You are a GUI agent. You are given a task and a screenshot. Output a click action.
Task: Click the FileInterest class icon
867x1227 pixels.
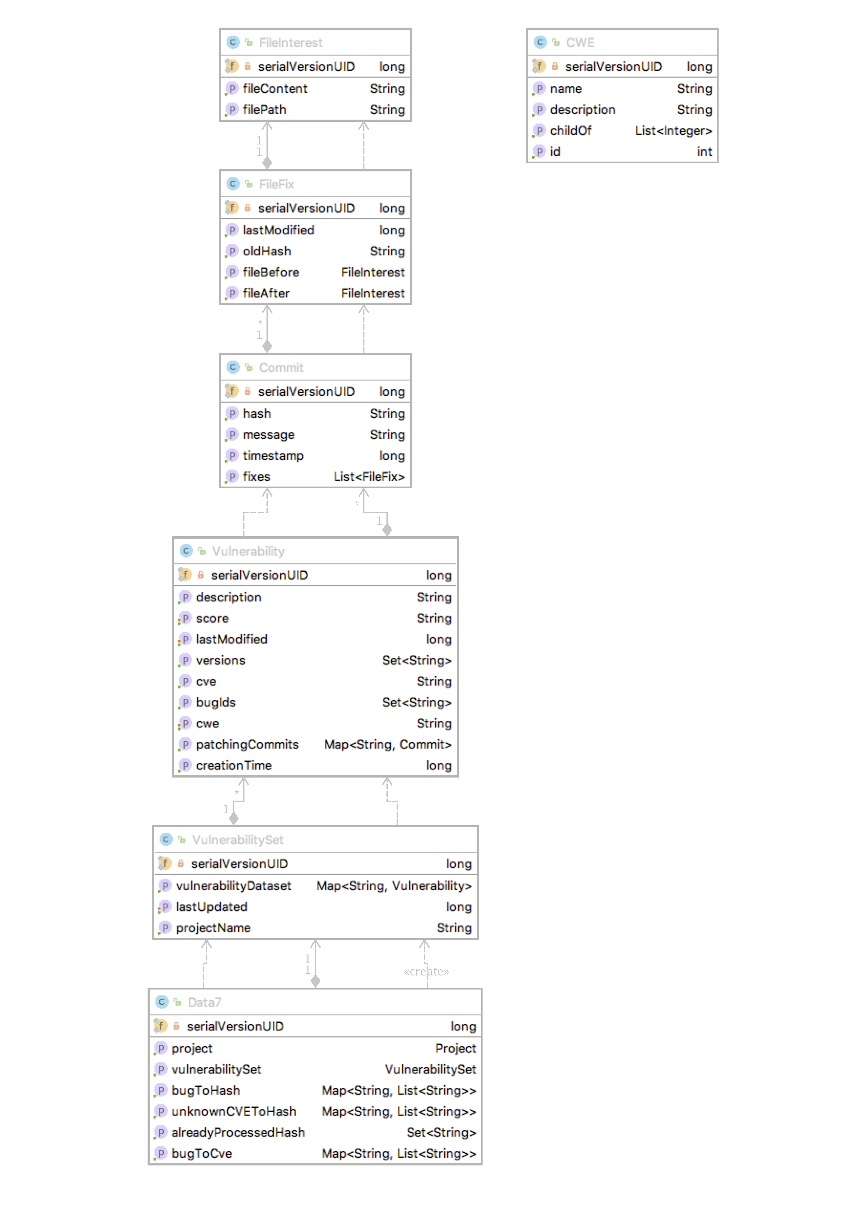pyautogui.click(x=232, y=42)
